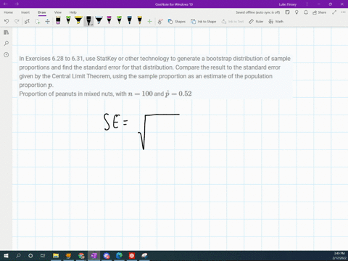
Task: Select the light blue highlighter
Action: coord(99,20)
